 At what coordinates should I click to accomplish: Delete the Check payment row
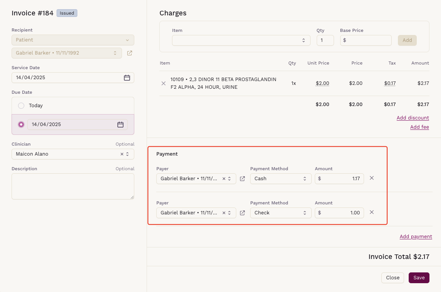coord(371,212)
